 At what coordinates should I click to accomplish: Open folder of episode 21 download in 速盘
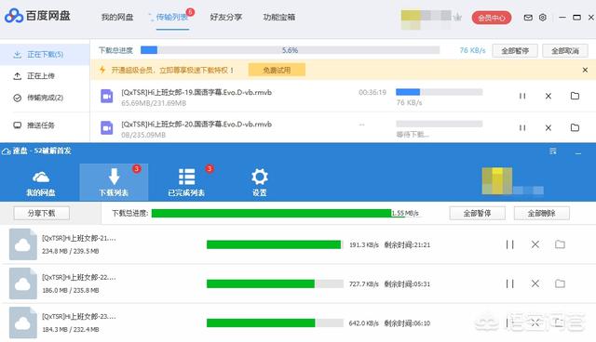560,244
